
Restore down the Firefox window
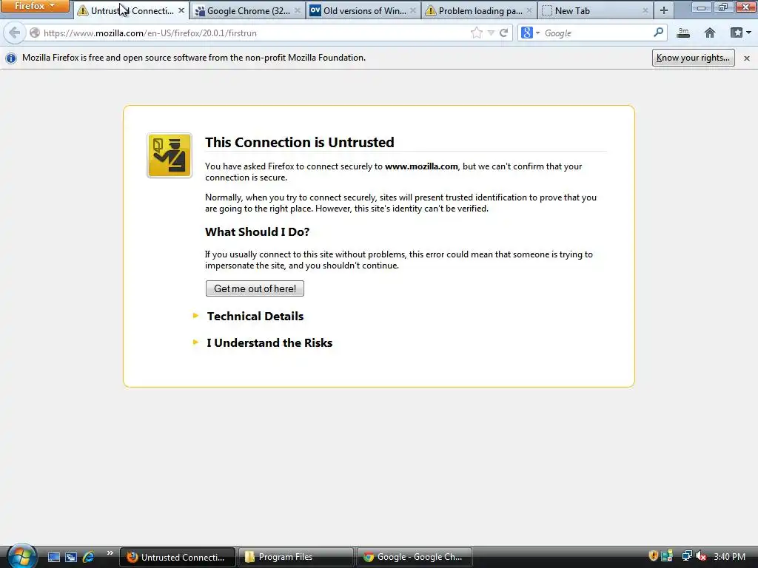click(x=722, y=7)
